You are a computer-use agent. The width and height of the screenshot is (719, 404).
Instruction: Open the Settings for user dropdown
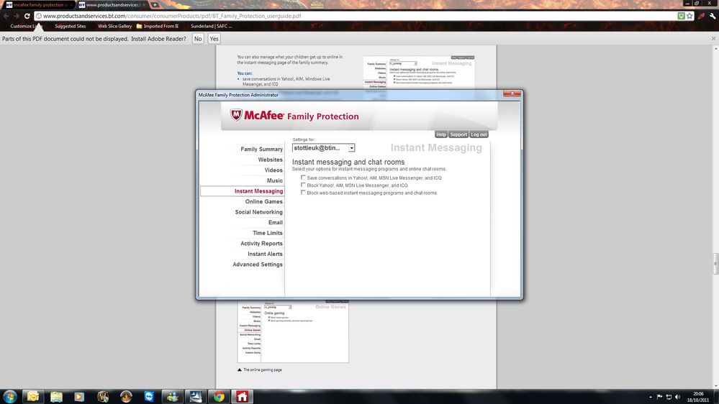click(323, 148)
